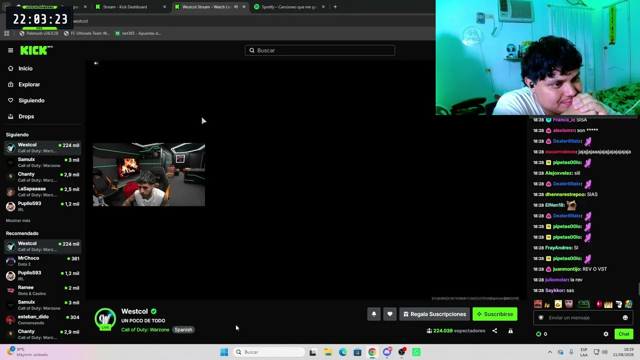Click the notification bell for Westcol
Image resolution: width=640 pixels, height=360 pixels.
coord(373,314)
